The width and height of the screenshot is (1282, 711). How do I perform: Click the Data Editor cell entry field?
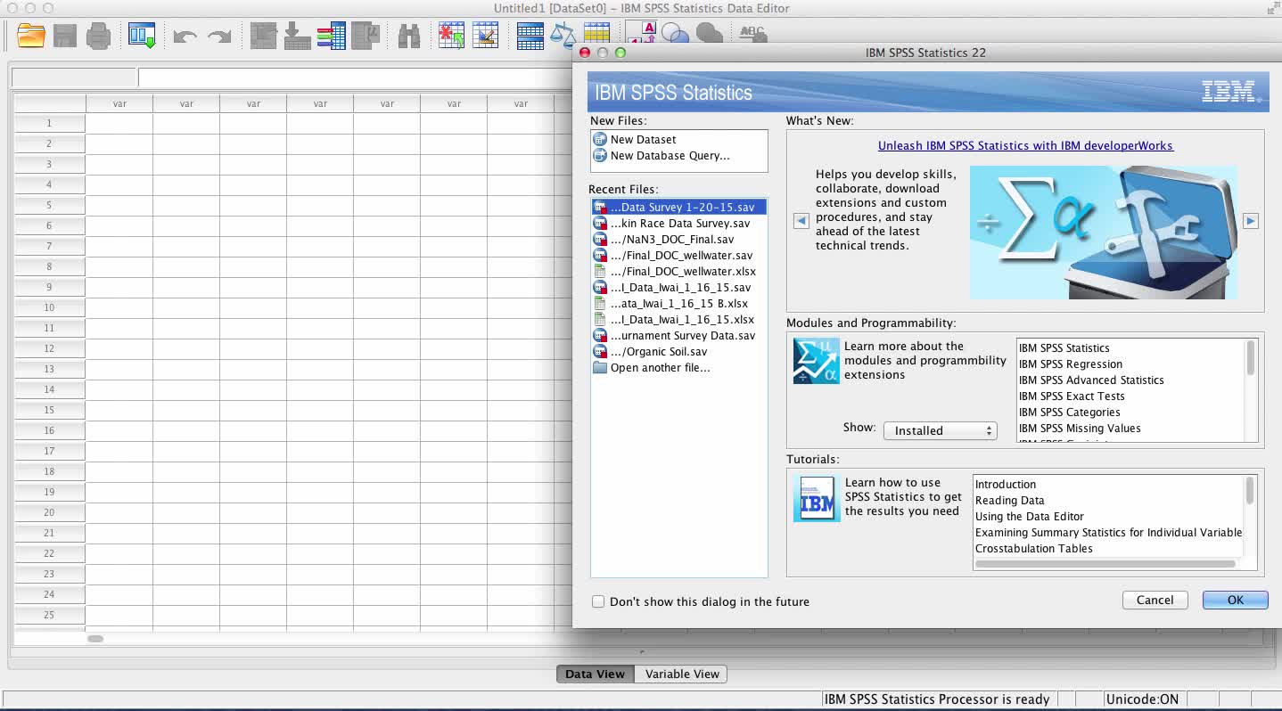355,78
